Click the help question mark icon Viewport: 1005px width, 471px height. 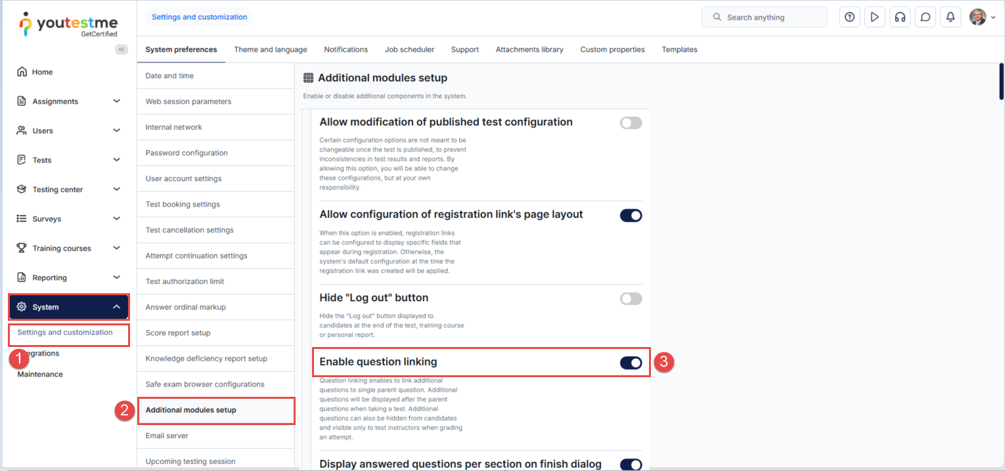[849, 18]
